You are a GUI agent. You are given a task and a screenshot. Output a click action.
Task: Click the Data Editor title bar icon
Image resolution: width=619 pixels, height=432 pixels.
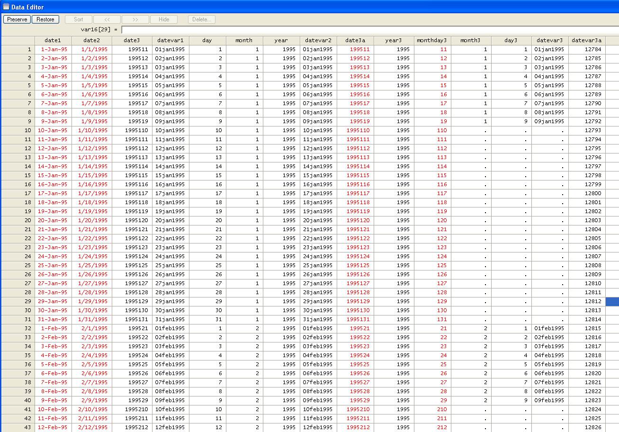(x=5, y=7)
